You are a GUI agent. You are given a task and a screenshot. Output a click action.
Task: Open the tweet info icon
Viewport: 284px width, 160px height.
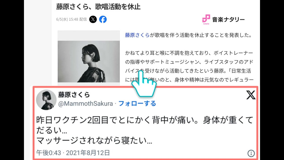(251, 153)
